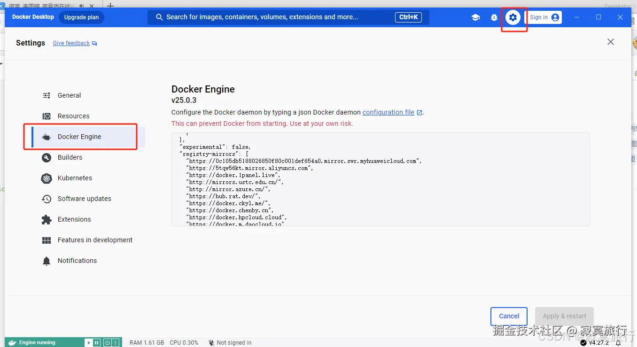Click the Apply & restart button

pyautogui.click(x=564, y=316)
